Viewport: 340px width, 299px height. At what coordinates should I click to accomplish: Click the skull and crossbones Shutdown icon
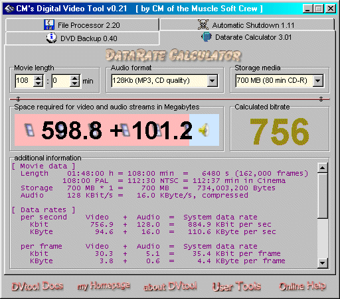pyautogui.click(x=203, y=25)
